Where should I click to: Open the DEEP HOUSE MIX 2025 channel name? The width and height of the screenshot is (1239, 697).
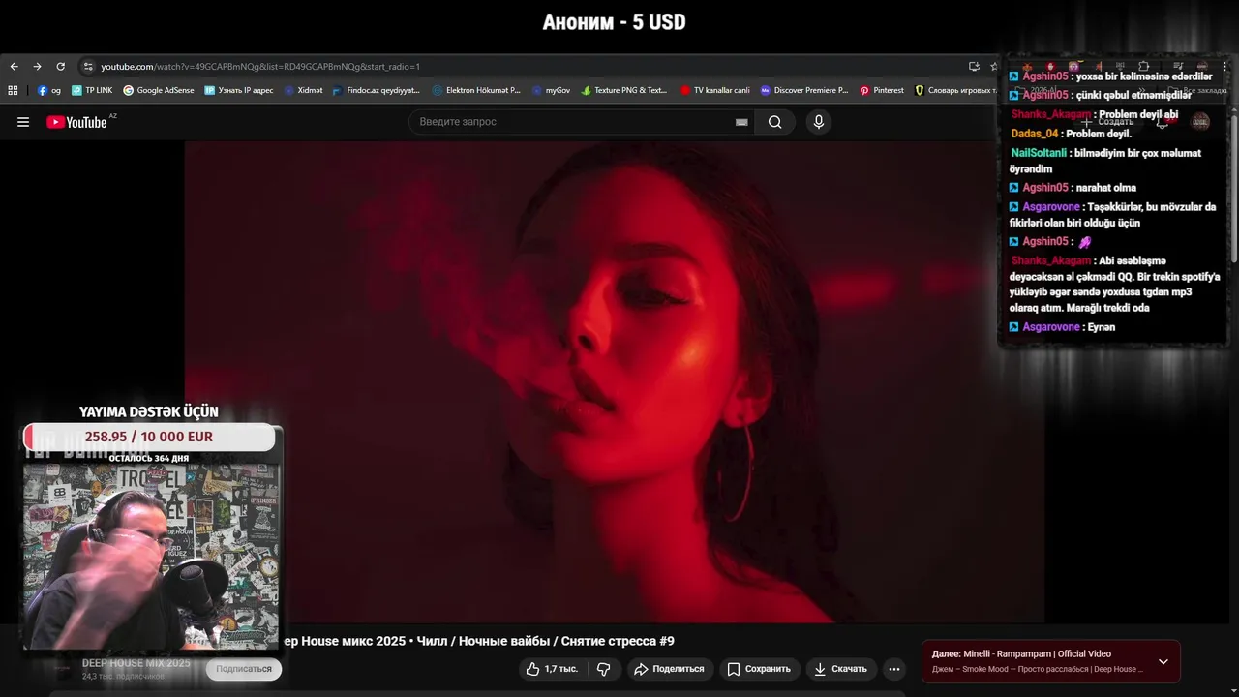(x=136, y=663)
